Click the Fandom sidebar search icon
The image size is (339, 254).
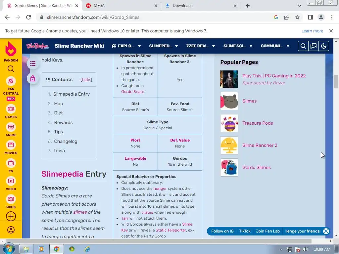11,69
